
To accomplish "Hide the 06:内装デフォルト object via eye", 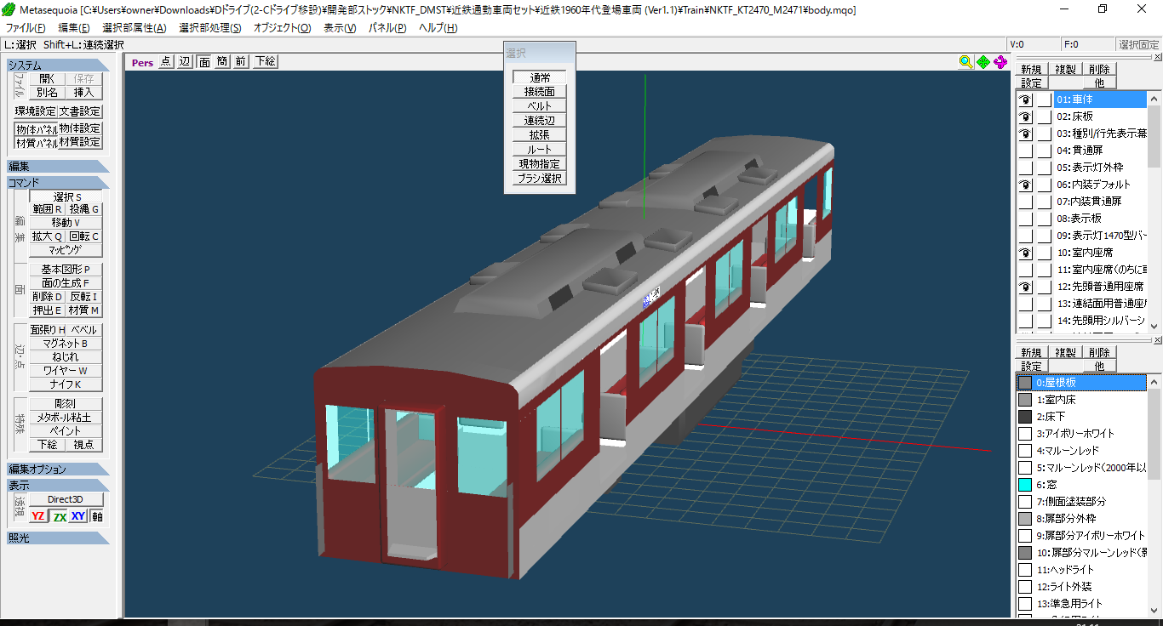I will 1026,185.
